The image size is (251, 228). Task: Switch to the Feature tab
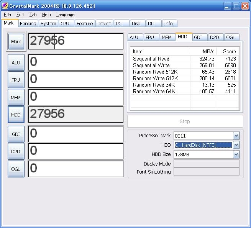85,23
